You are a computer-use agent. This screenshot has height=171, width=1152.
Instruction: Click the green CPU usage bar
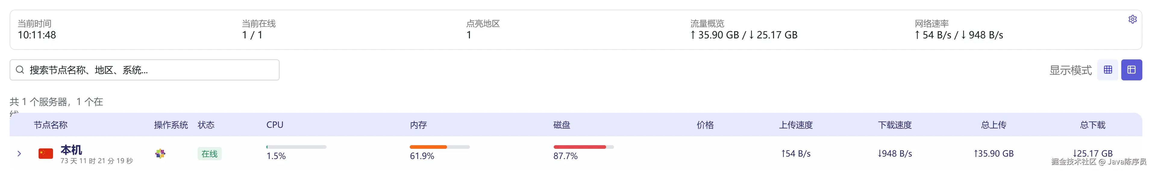tap(296, 147)
